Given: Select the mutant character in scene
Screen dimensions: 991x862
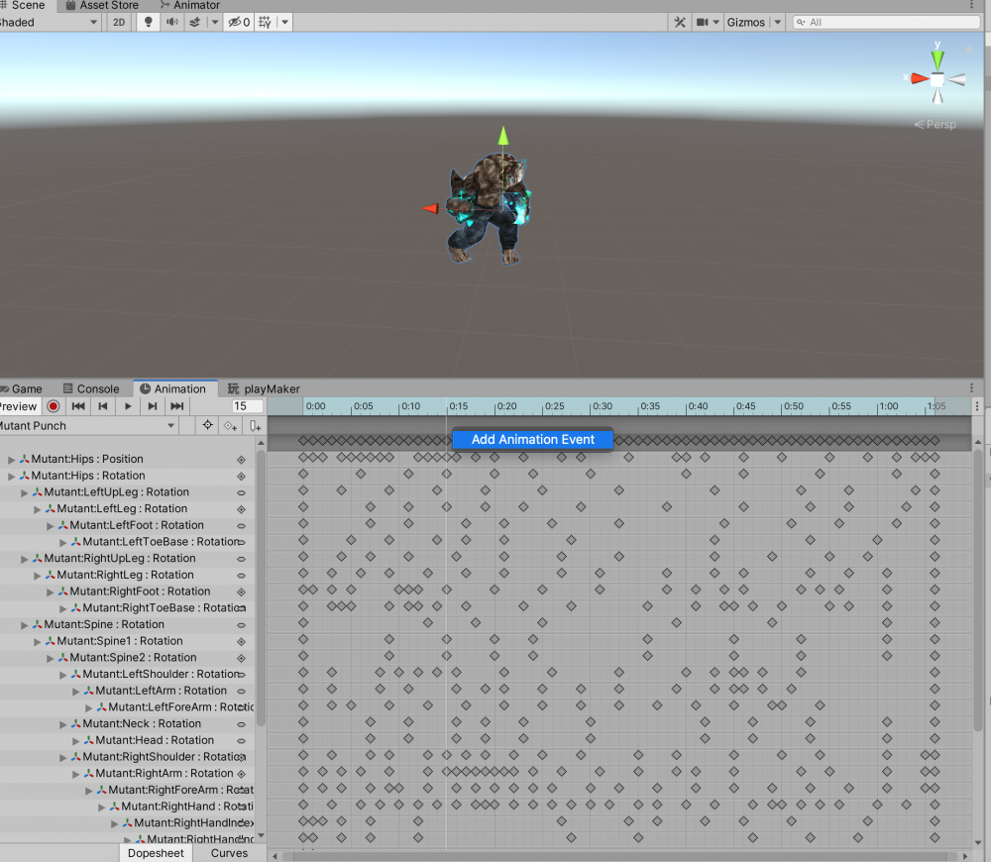Looking at the screenshot, I should coord(489,208).
